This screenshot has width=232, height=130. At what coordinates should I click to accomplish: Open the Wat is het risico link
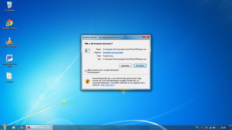(108, 85)
